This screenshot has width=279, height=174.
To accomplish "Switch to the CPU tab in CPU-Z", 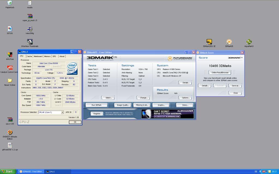I will pos(22,56).
